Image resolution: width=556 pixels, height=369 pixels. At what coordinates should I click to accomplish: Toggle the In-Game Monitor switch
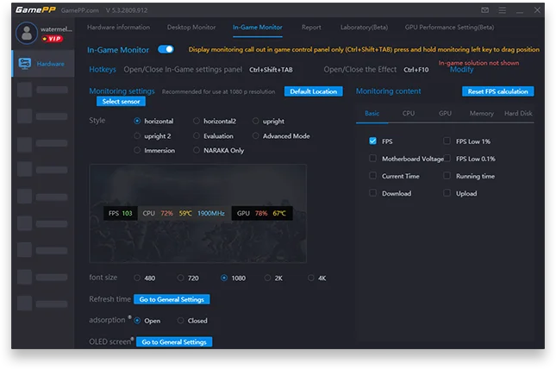tap(166, 50)
